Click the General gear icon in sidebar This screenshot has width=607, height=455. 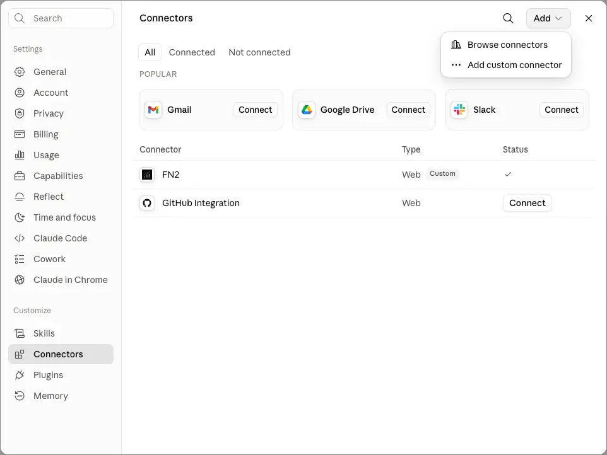(20, 72)
